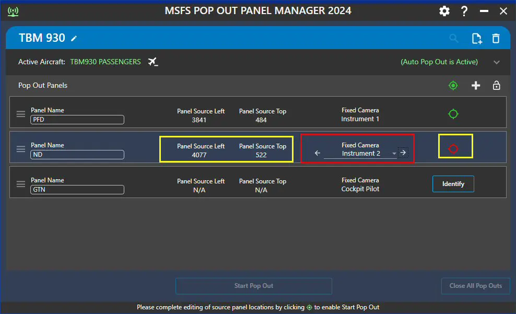The height and width of the screenshot is (314, 516).
Task: Click the ND Panel Source Left value 4077
Action: (199, 155)
